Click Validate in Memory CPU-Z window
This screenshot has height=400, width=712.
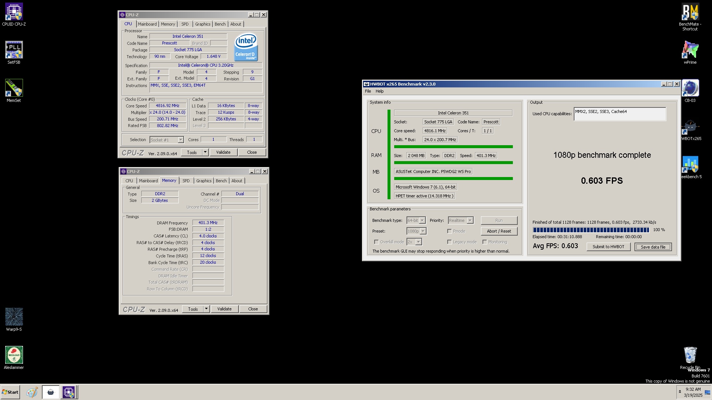coord(224,309)
